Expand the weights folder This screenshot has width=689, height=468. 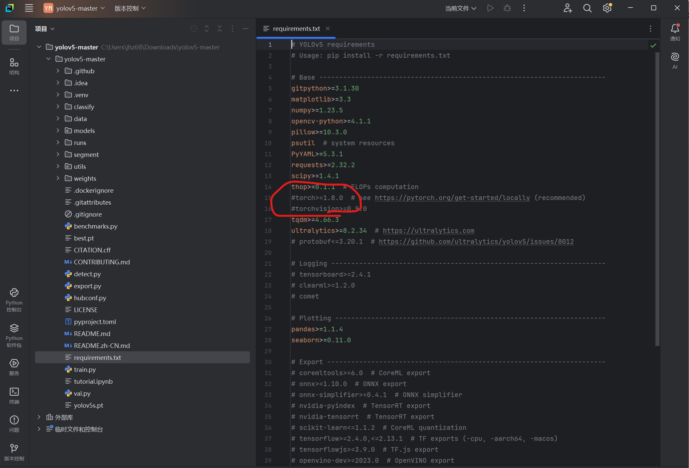point(58,178)
